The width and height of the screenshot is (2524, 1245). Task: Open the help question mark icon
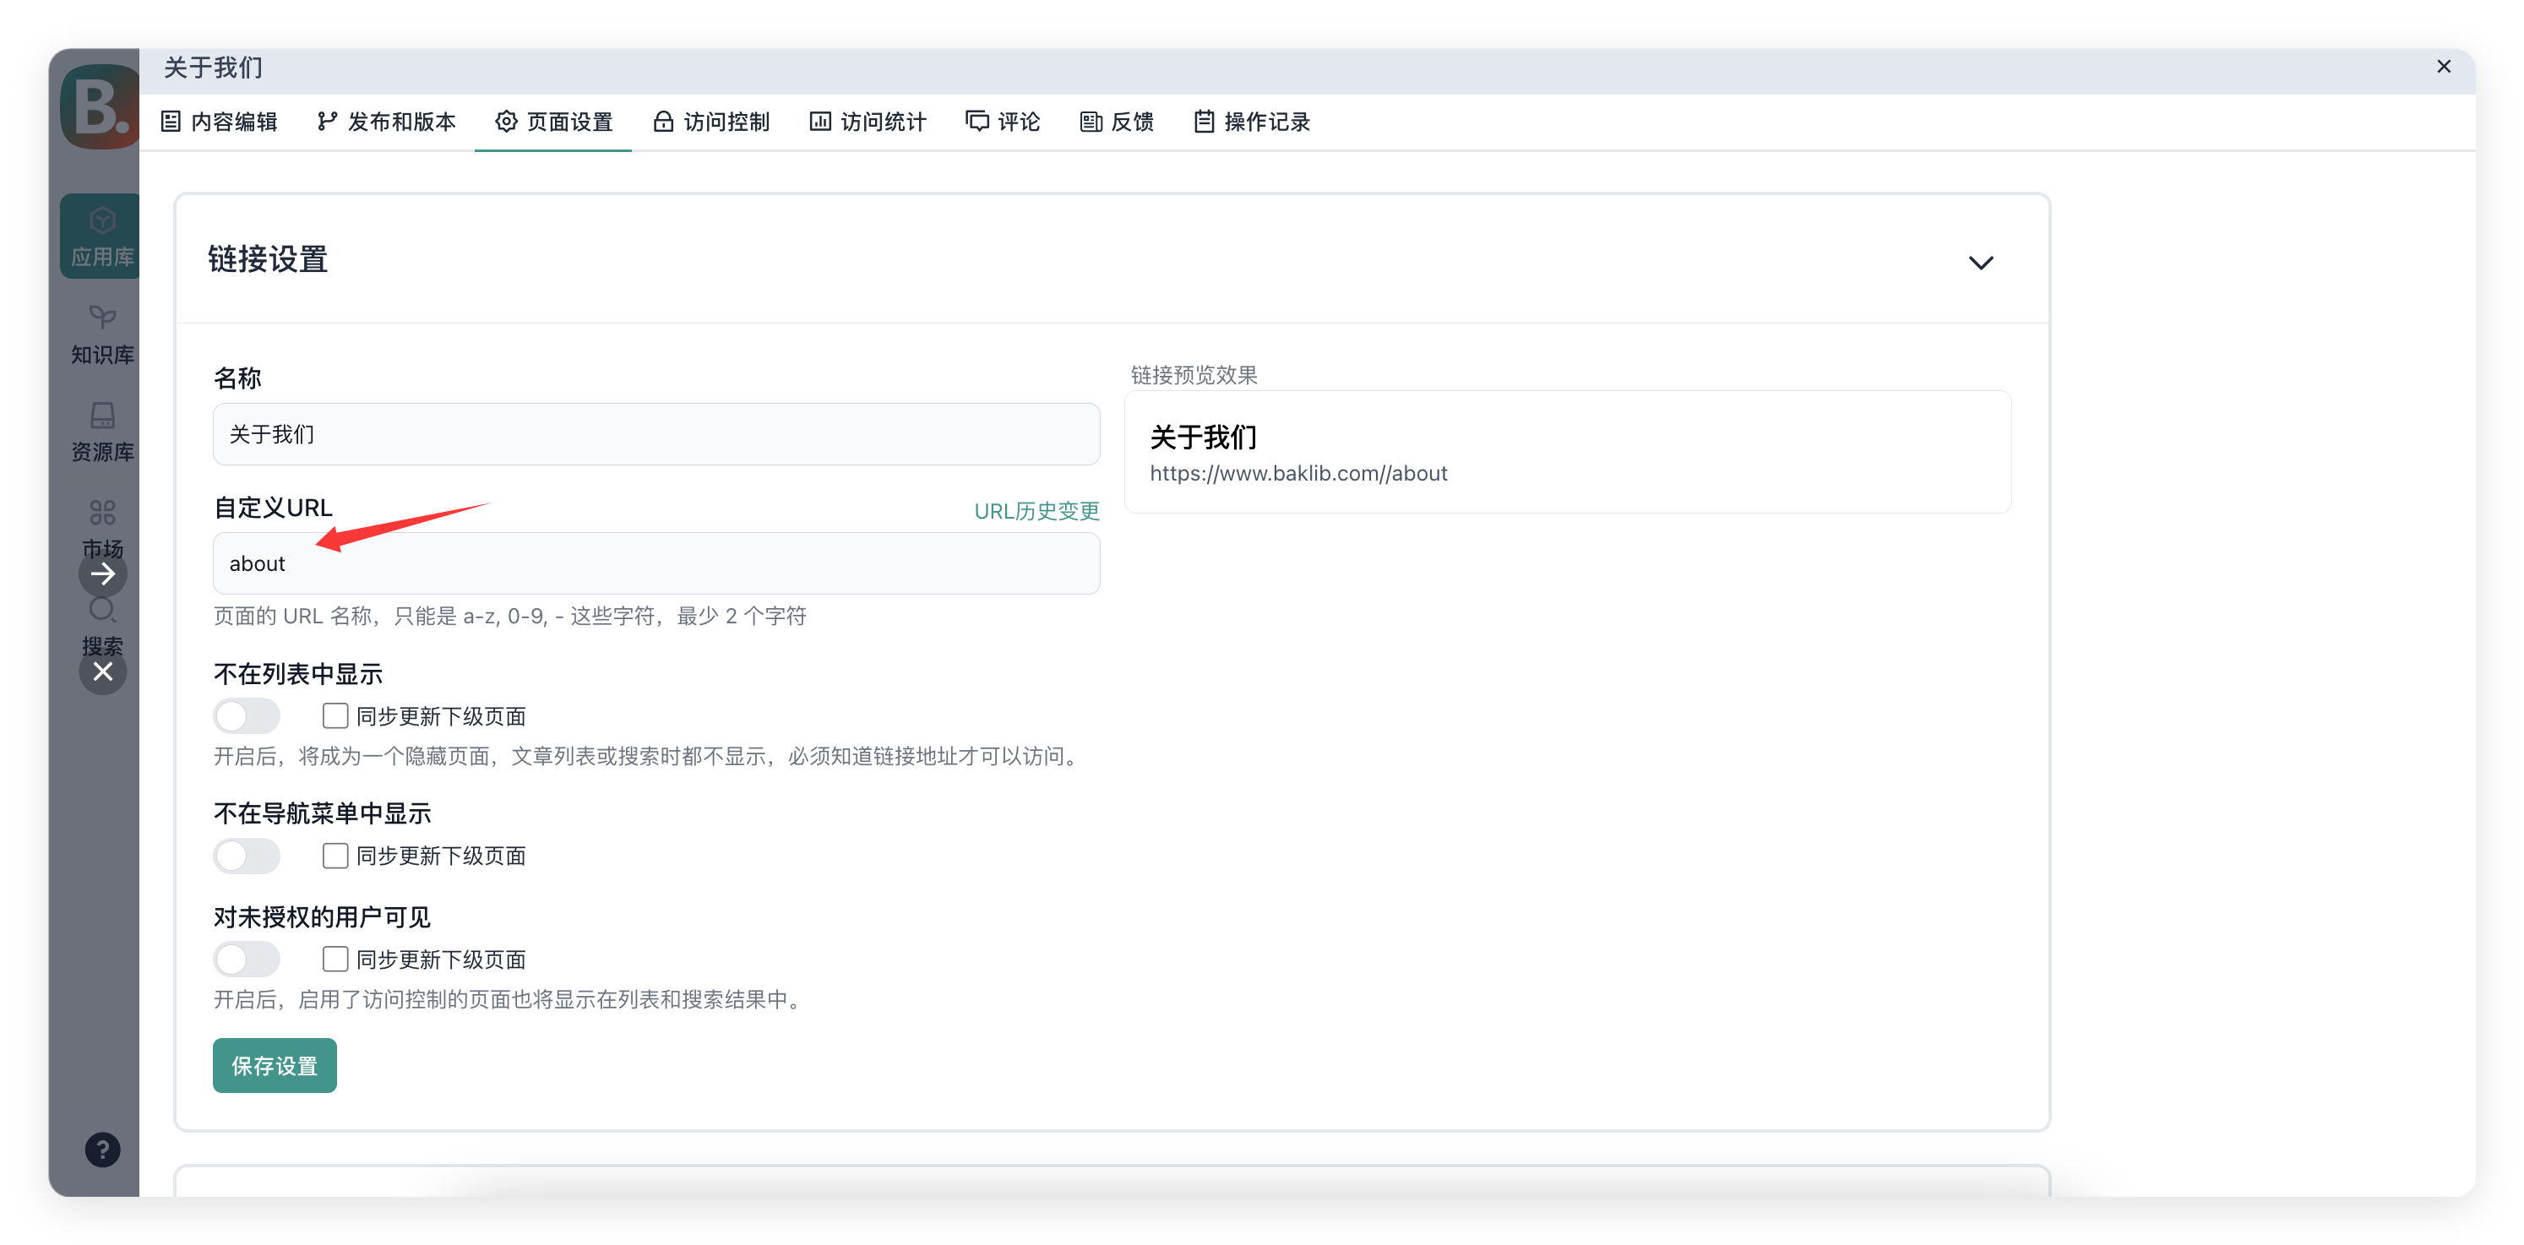pyautogui.click(x=103, y=1150)
